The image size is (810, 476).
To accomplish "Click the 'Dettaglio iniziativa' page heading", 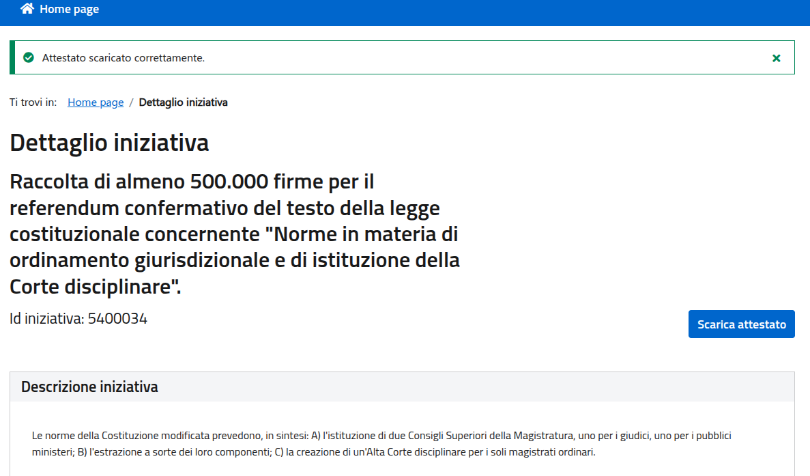I will coord(109,143).
